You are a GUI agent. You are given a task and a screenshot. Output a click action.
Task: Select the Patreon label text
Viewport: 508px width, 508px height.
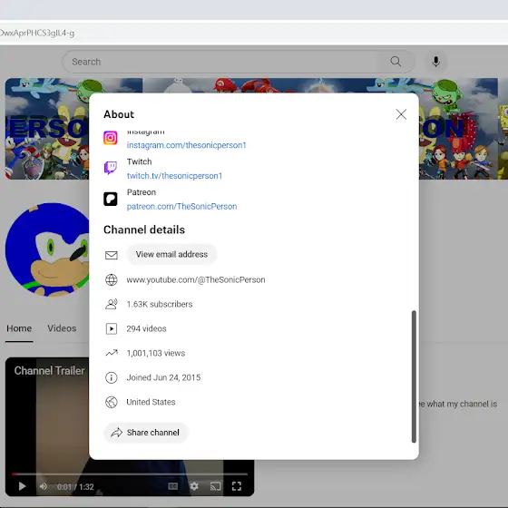coord(142,192)
